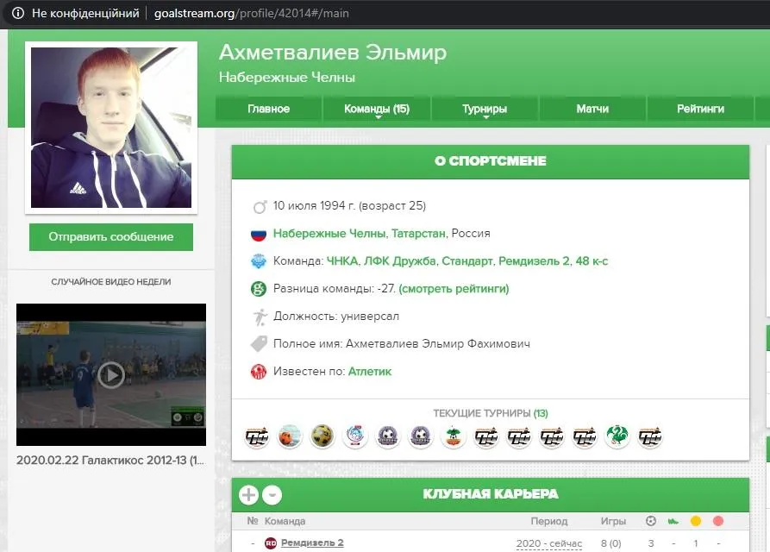Switch to the Матчи tab

592,110
